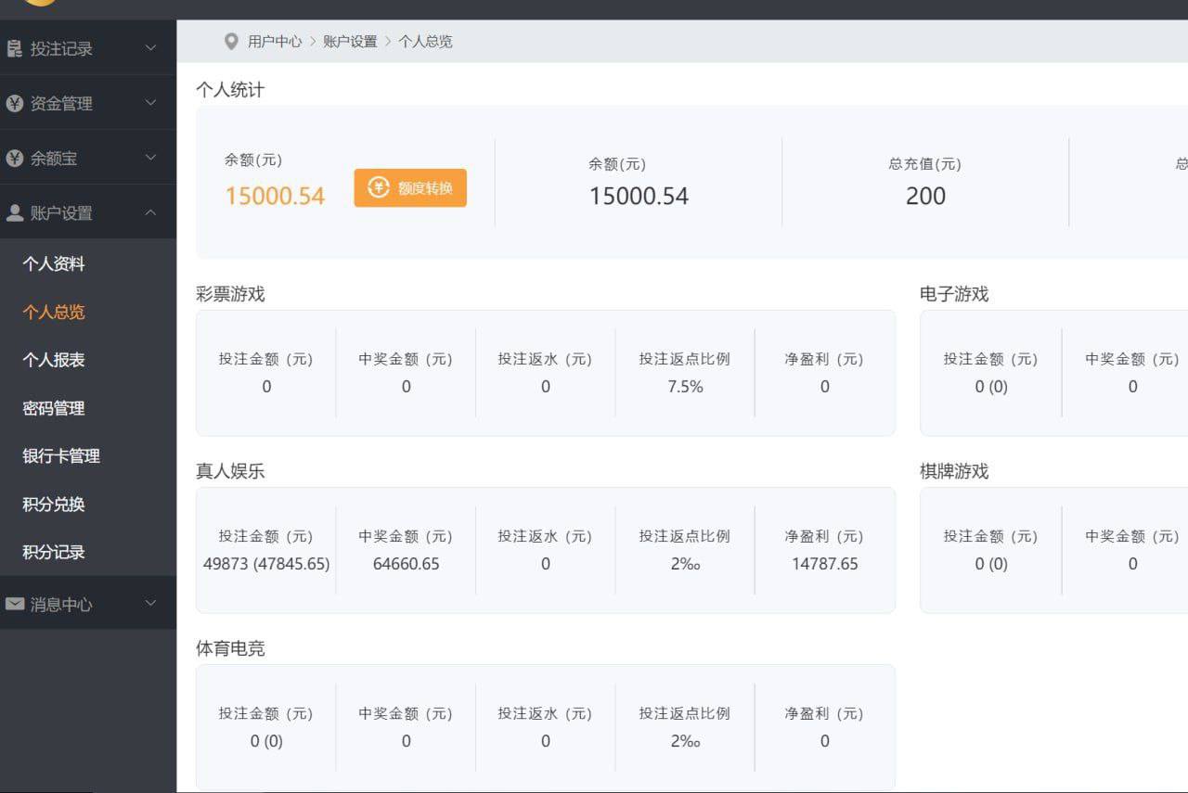Click the 余额宝 yuan icon in sidebar

click(x=14, y=157)
